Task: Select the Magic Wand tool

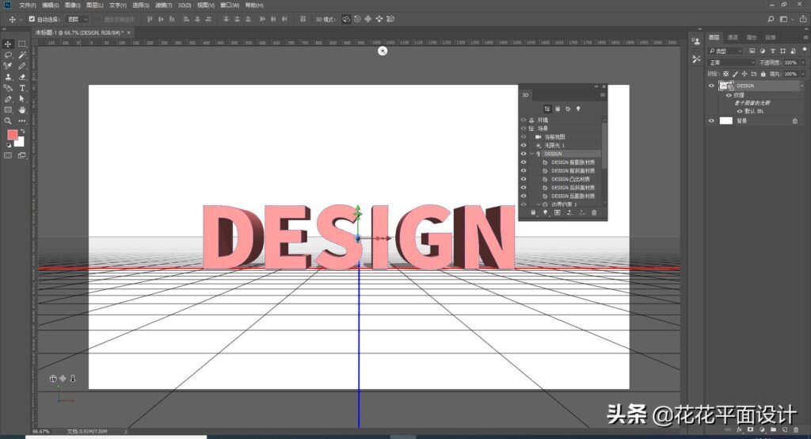Action: pyautogui.click(x=22, y=55)
